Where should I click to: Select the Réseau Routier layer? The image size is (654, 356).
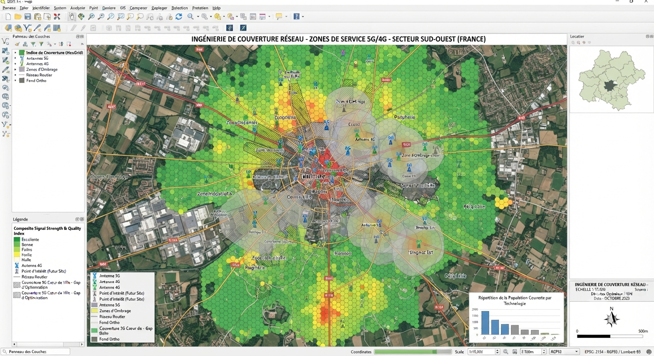(x=39, y=75)
